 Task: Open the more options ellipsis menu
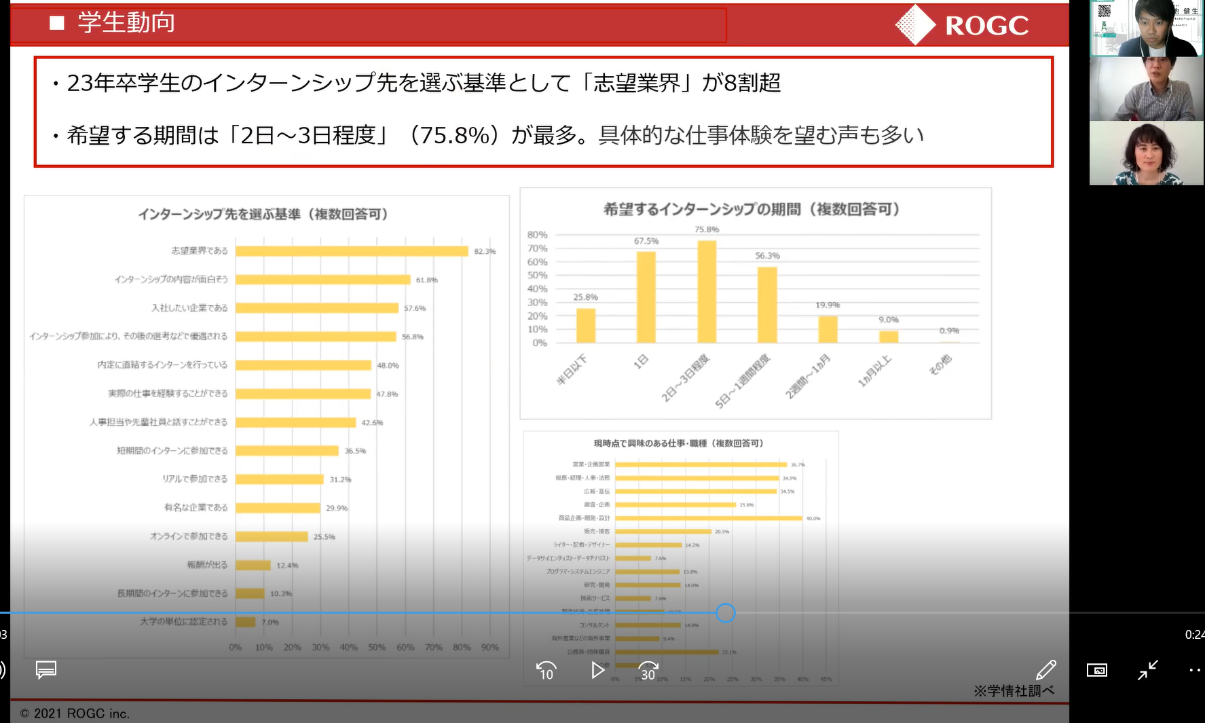[1195, 670]
